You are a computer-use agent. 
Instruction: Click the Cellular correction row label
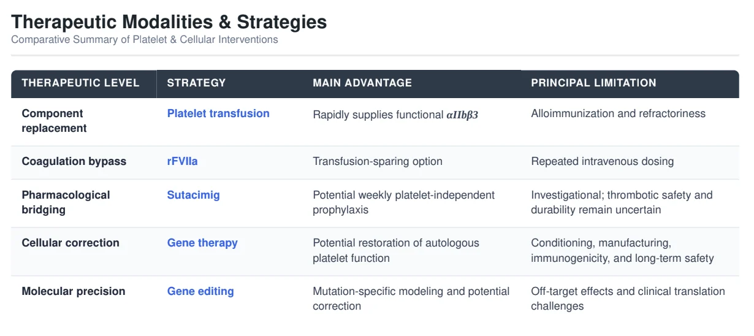point(70,243)
